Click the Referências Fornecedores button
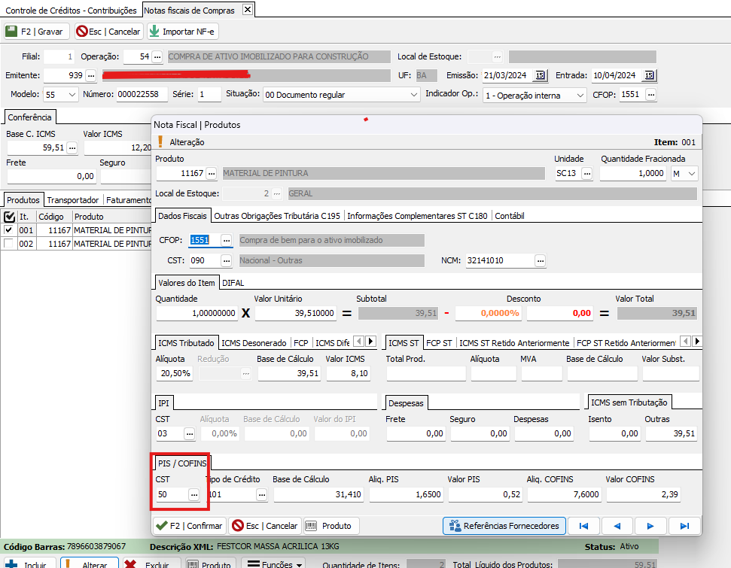The height and width of the screenshot is (568, 731). (x=504, y=526)
